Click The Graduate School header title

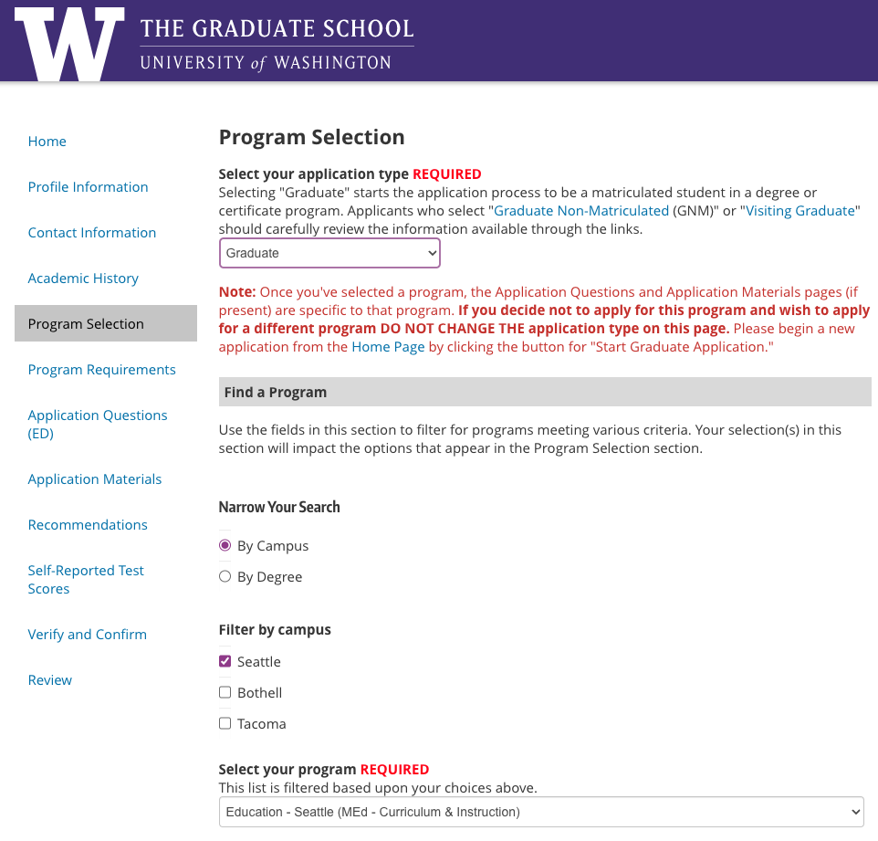[277, 29]
